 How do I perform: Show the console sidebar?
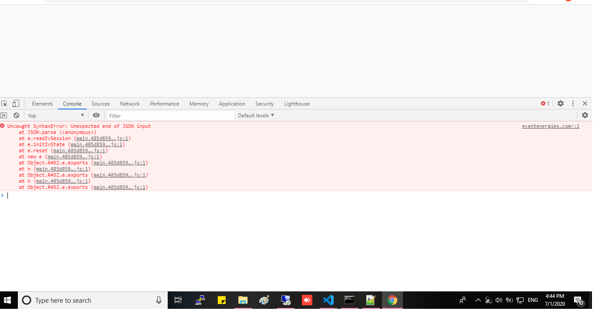[4, 116]
